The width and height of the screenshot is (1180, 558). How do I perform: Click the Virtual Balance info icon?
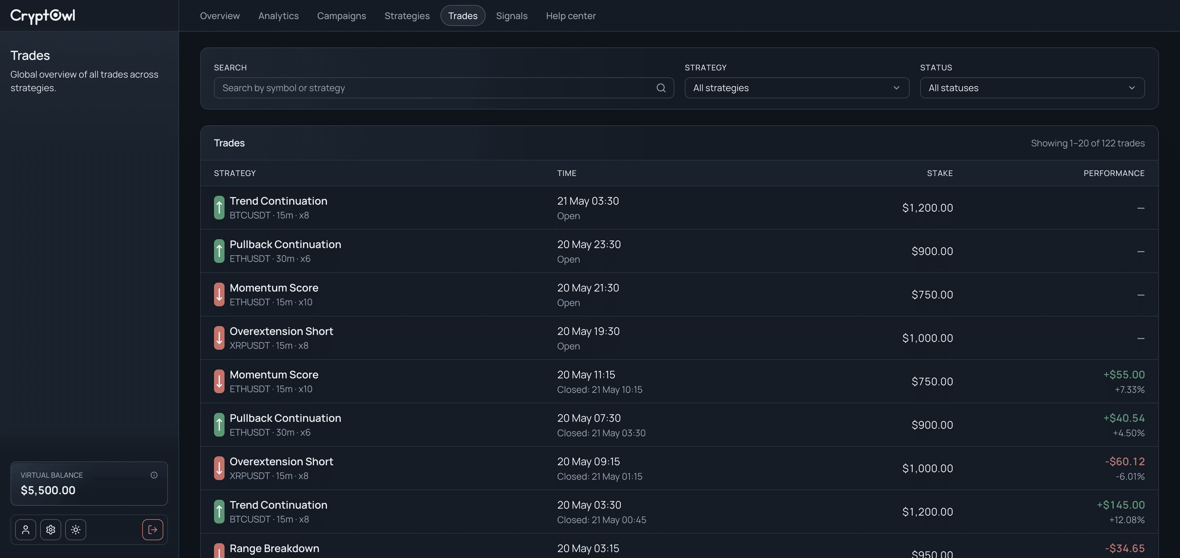pyautogui.click(x=154, y=475)
